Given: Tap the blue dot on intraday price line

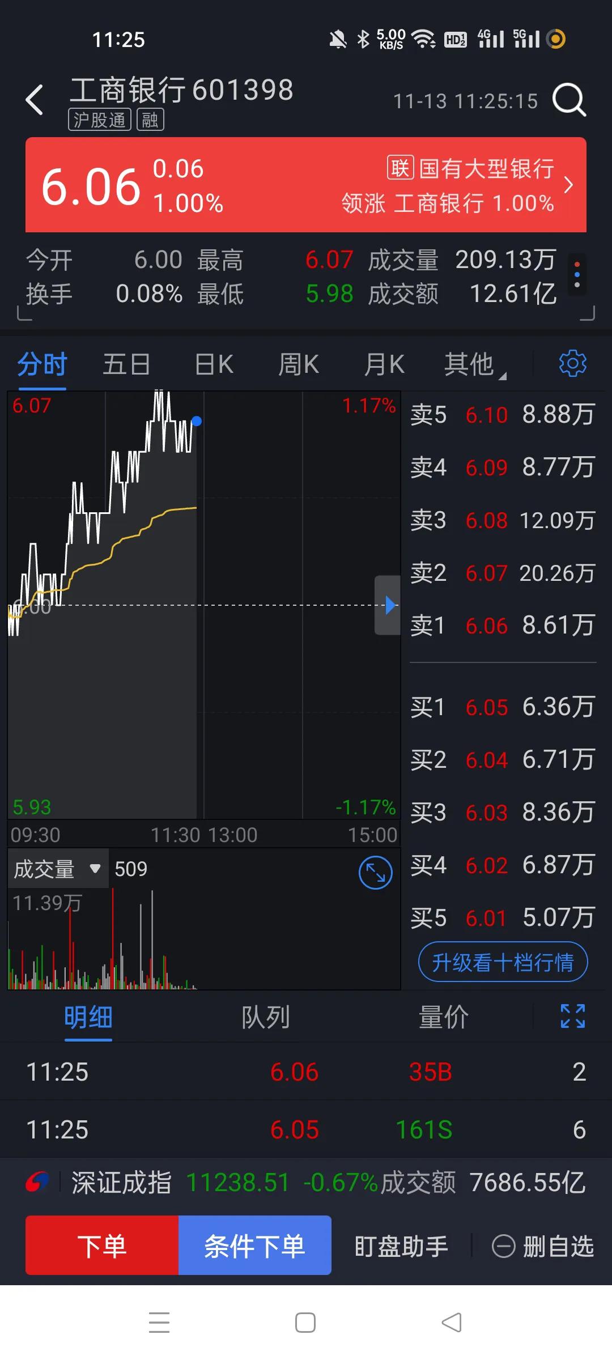Looking at the screenshot, I should click(197, 421).
